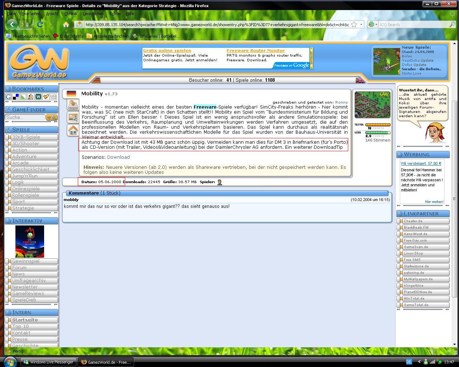Open the Bolax game link
This screenshot has width=459, height=367.
[x=407, y=56]
